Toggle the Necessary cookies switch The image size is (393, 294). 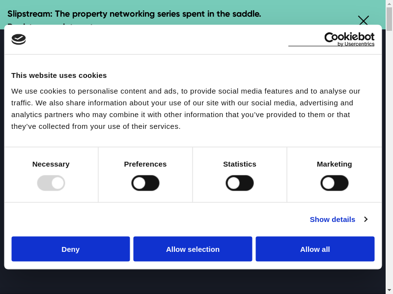(x=51, y=183)
